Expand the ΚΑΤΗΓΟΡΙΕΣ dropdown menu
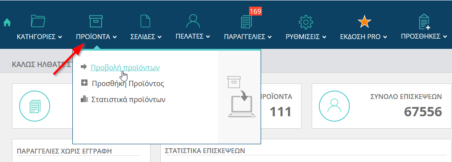The height and width of the screenshot is (162, 452). [x=40, y=37]
